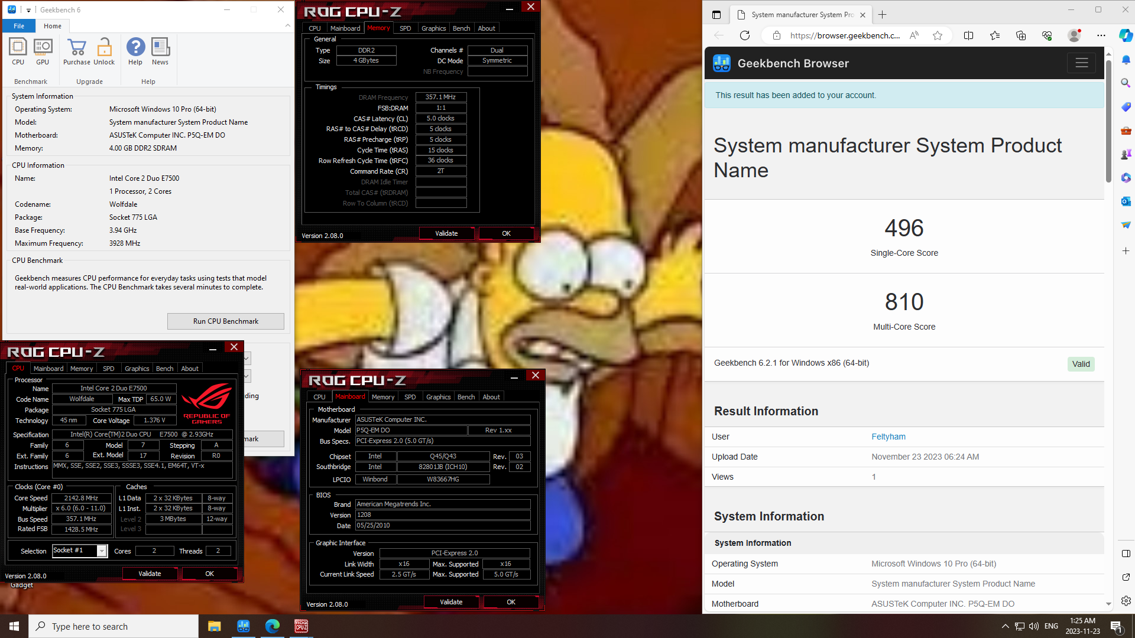This screenshot has width=1135, height=638.
Task: Add sidebar app with plus icon
Action: click(1126, 251)
